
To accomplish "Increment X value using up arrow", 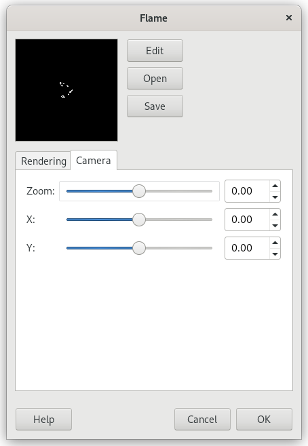I will point(275,214).
